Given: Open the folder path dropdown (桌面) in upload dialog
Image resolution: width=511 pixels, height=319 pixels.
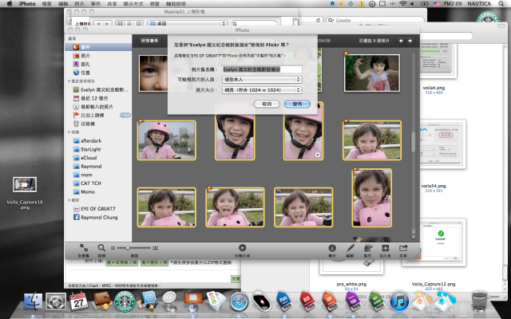Looking at the screenshot, I should click(187, 23).
